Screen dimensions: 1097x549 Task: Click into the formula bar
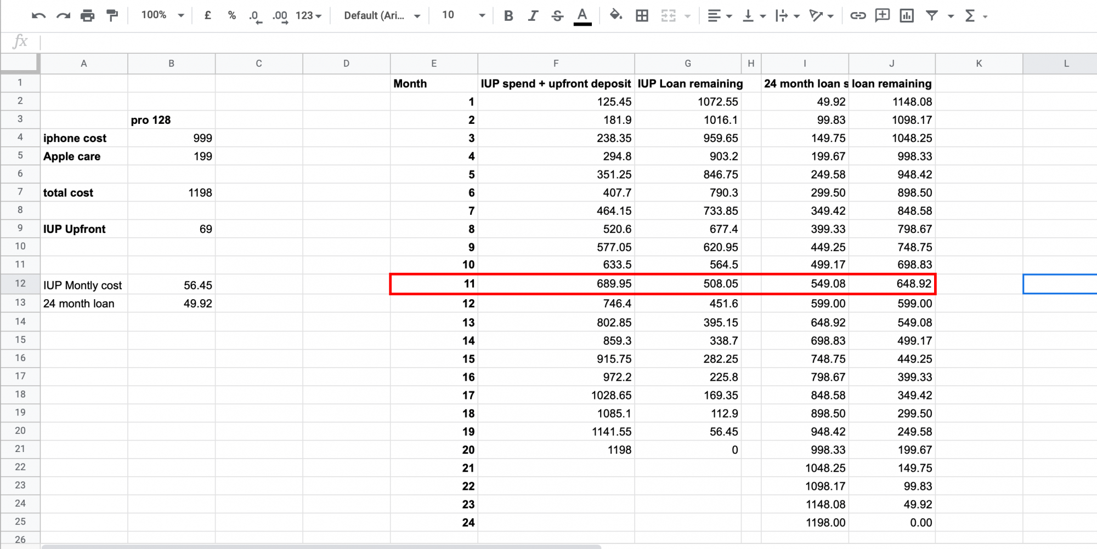click(568, 42)
